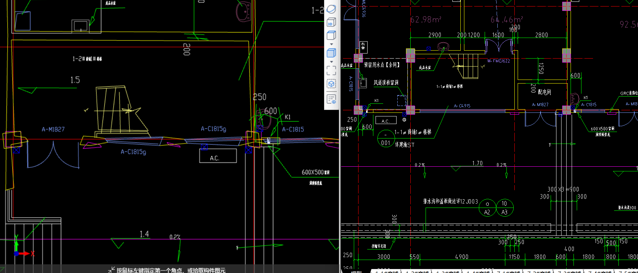Click the arrows icon beside status prompt
This screenshot has width=638, height=273.
click(x=111, y=270)
